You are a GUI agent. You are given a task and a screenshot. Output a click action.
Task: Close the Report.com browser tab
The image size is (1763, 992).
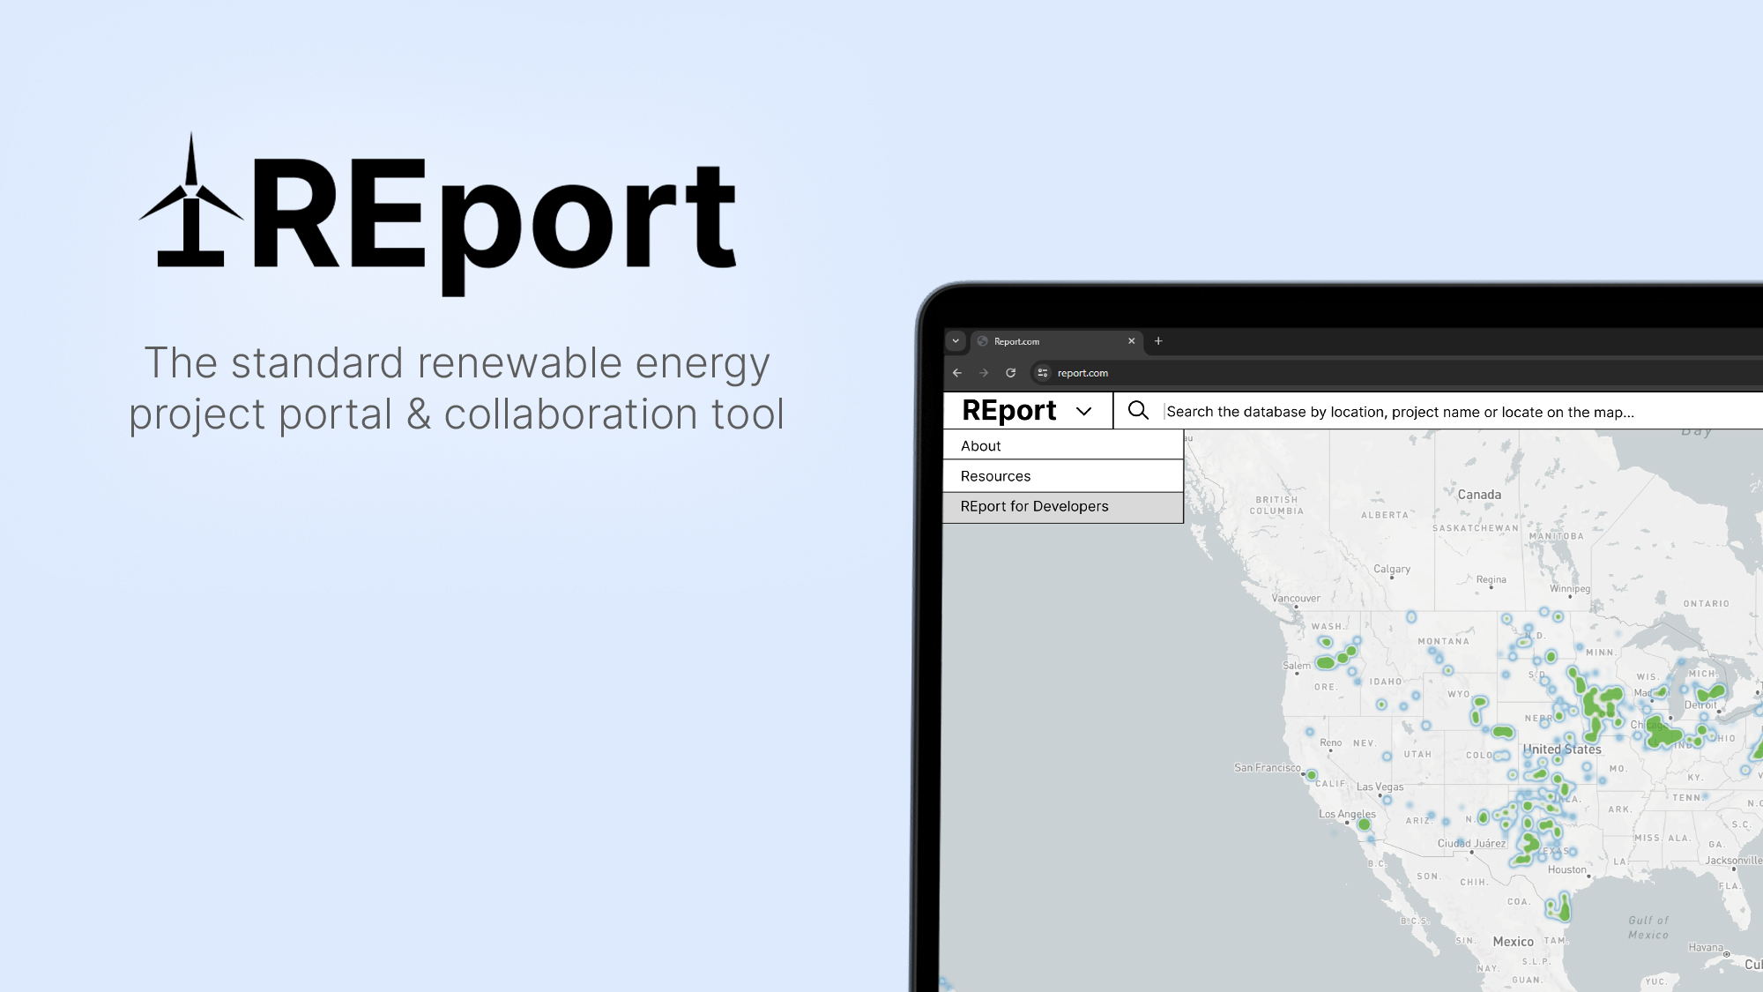pos(1132,341)
